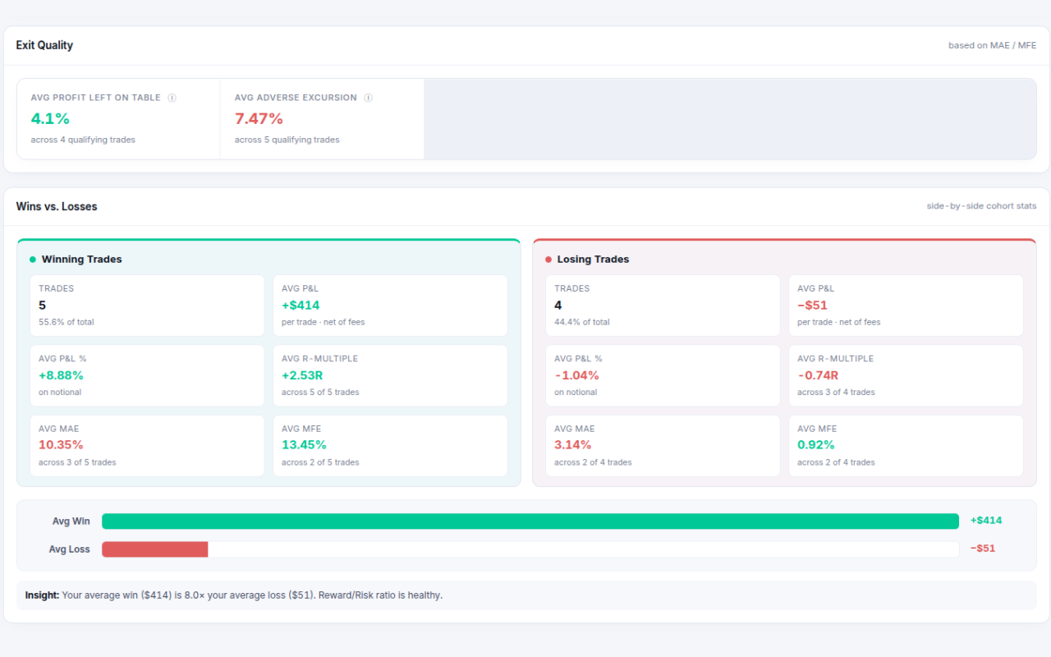Click info icon beside Avg Profit Left On Table

click(x=172, y=98)
